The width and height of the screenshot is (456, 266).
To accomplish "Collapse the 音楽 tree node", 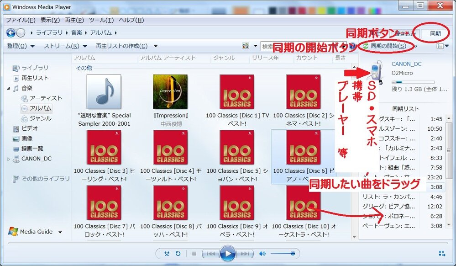I will click(8, 88).
